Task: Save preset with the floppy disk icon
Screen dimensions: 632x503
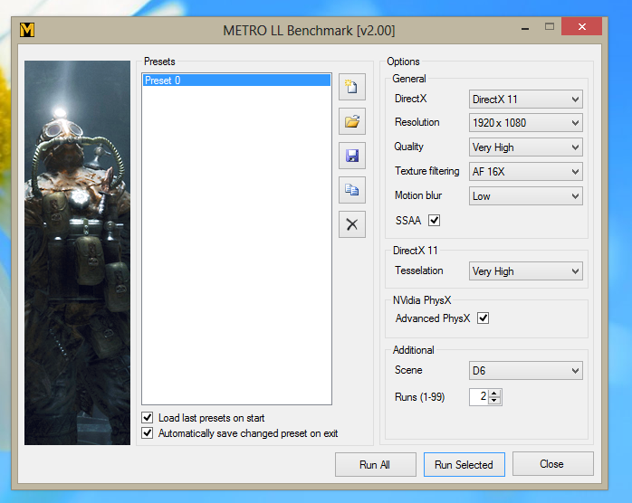Action: [352, 156]
